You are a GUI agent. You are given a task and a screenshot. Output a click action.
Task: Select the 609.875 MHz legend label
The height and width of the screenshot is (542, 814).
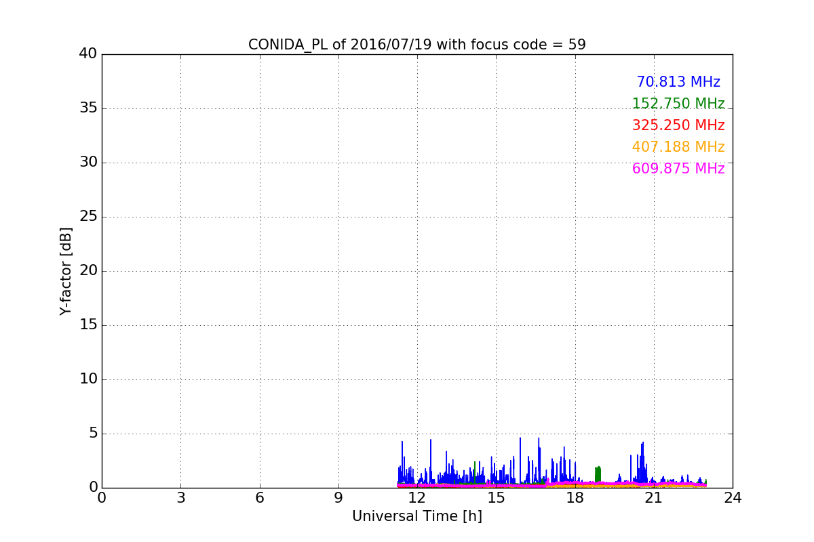click(678, 169)
